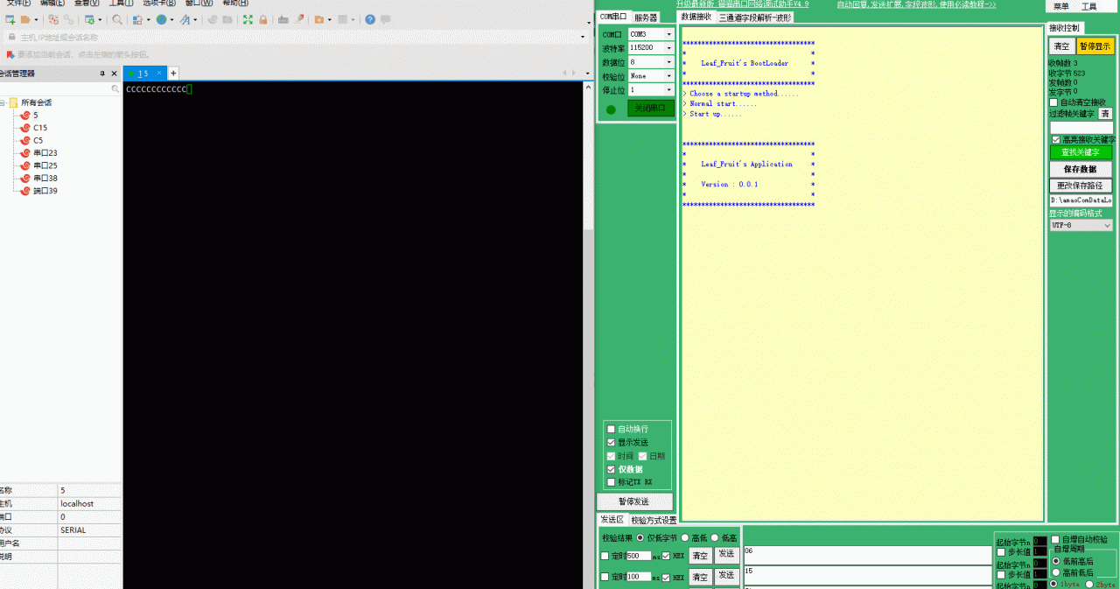Click 保存数据 save data button
Image resolution: width=1120 pixels, height=589 pixels.
pyautogui.click(x=1081, y=169)
